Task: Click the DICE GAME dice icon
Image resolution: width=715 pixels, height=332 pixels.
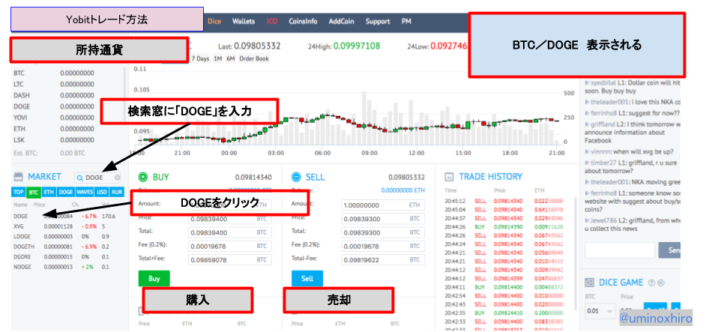Action: (589, 283)
